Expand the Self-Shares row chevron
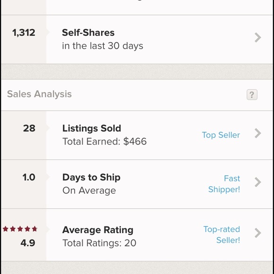This screenshot has width=274, height=274. click(258, 37)
